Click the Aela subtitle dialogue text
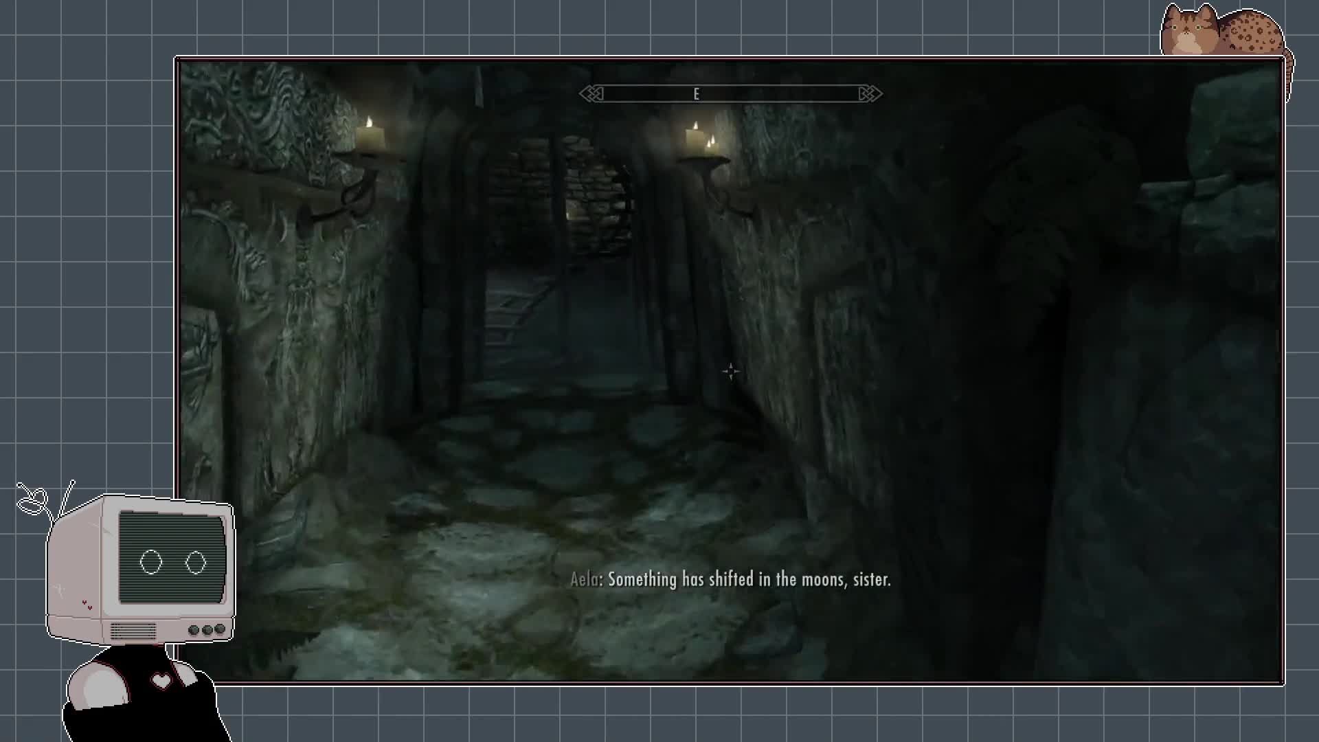 click(730, 579)
